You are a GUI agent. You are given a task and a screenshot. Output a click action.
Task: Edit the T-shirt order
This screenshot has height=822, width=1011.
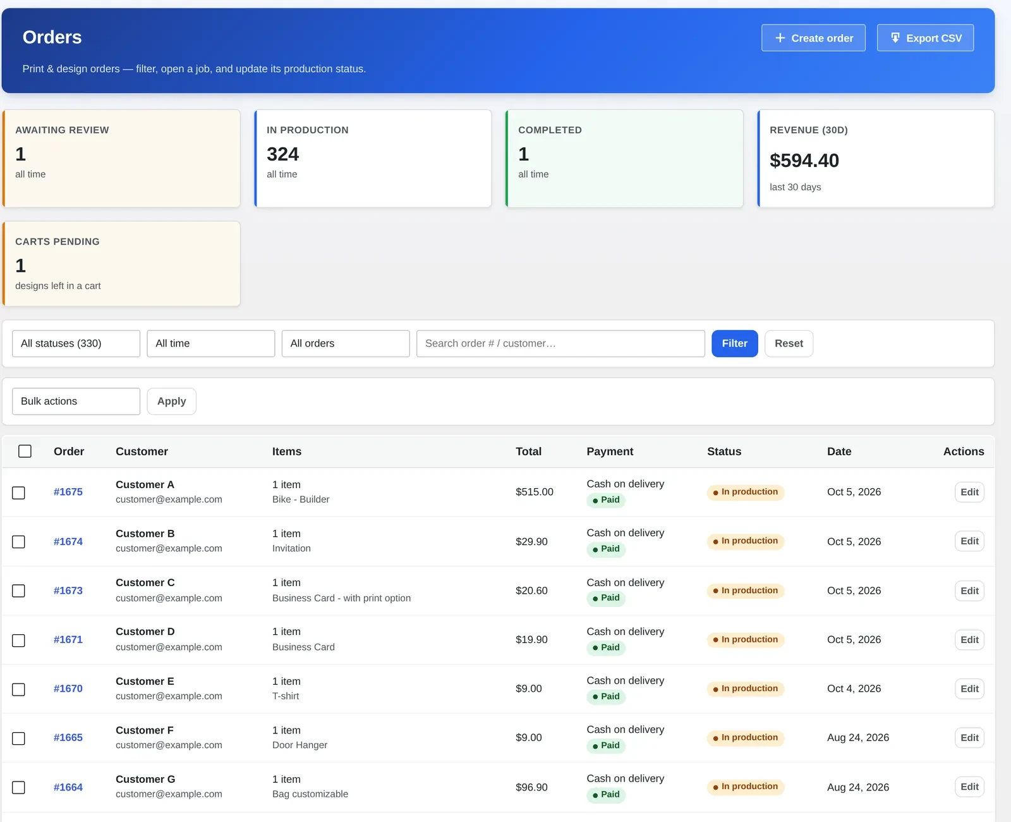pos(969,689)
